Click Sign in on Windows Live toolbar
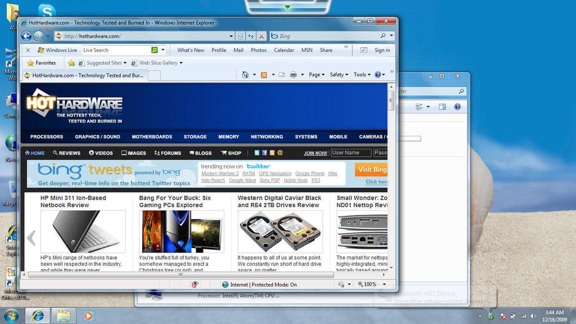This screenshot has width=576, height=324. pyautogui.click(x=382, y=50)
